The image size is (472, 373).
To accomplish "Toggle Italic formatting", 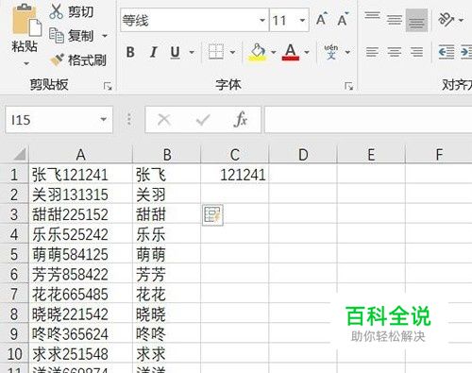I will pyautogui.click(x=153, y=52).
